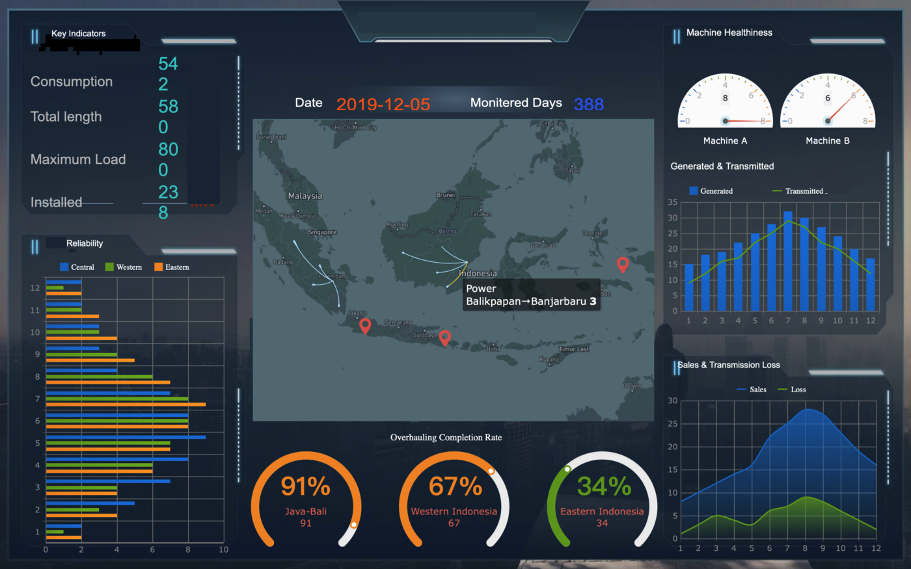911x569 pixels.
Task: Click the Malaysia label on the map
Action: [305, 196]
